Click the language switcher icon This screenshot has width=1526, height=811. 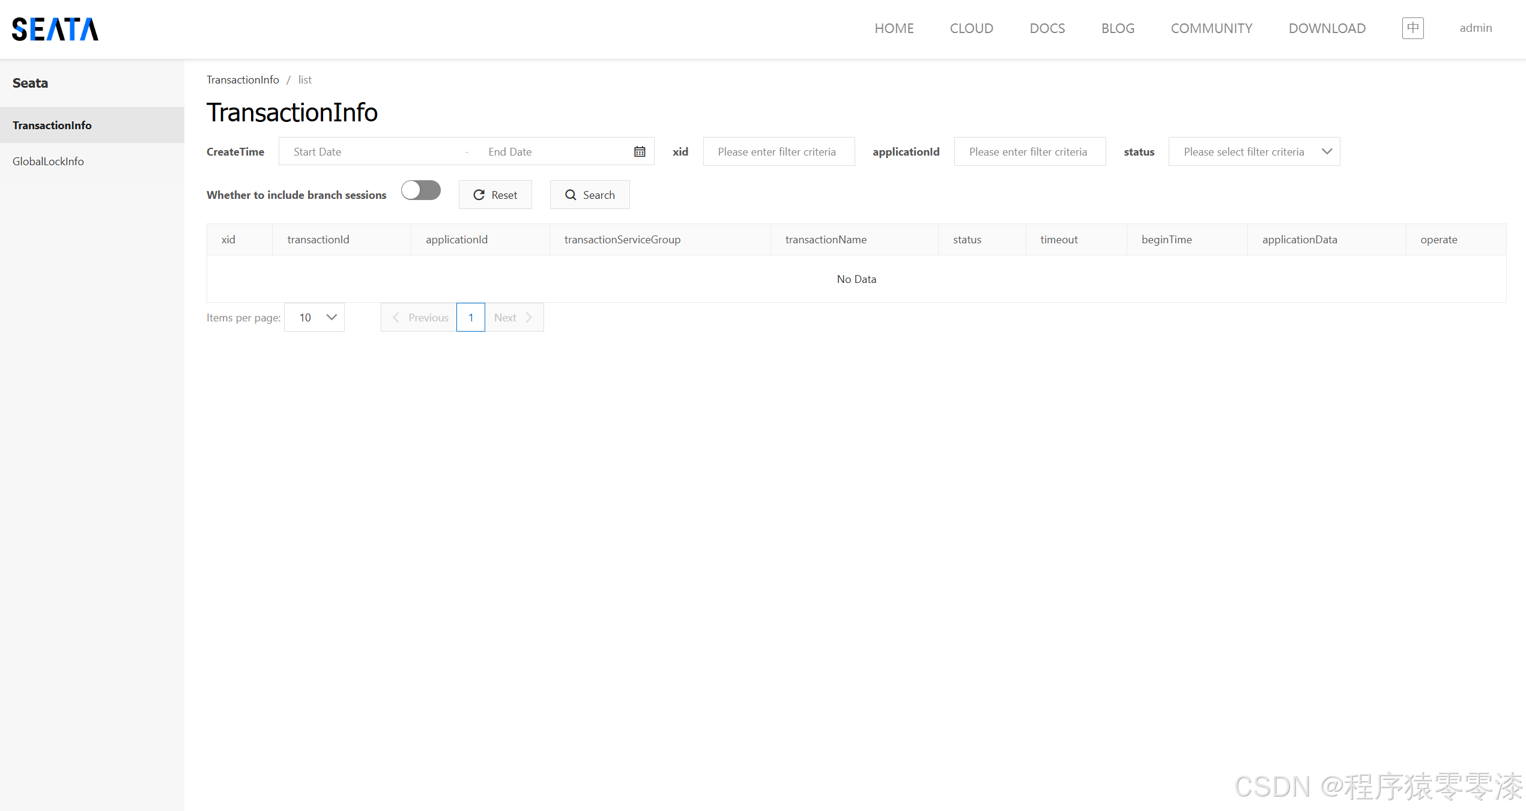pos(1413,27)
